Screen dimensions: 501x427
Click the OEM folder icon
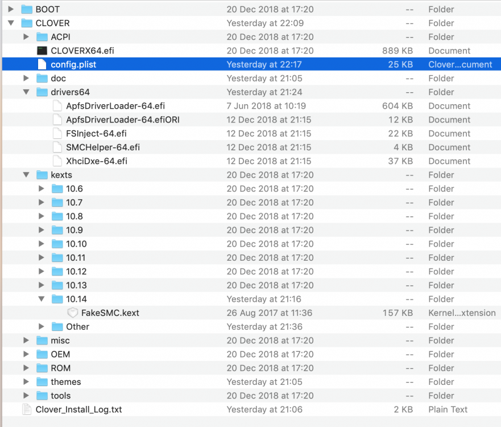(42, 354)
